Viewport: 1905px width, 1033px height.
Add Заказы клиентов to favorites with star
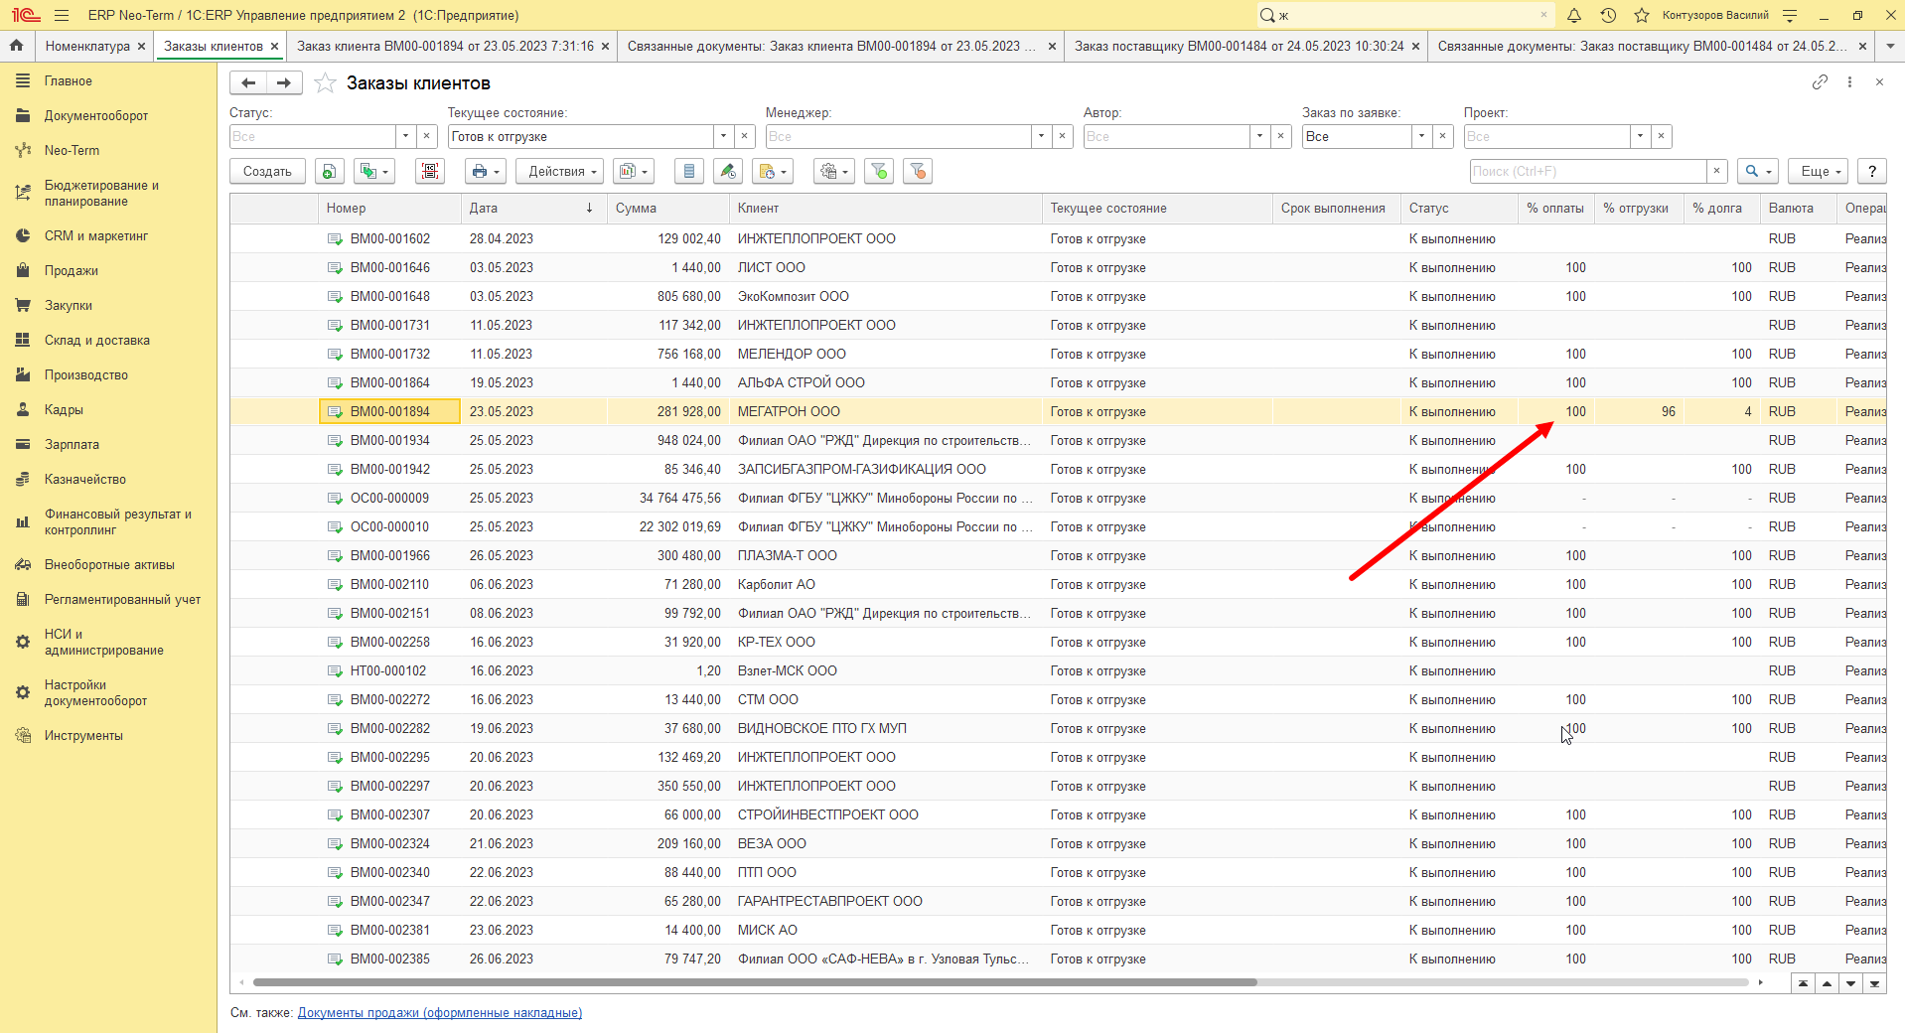pos(325,83)
